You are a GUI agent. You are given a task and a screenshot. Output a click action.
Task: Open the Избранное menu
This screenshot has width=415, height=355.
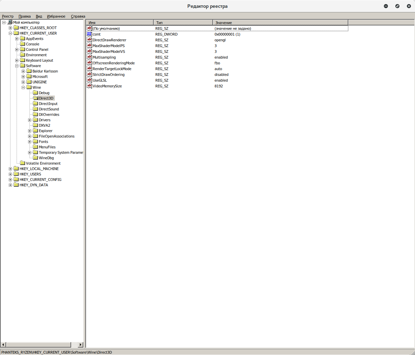click(56, 16)
